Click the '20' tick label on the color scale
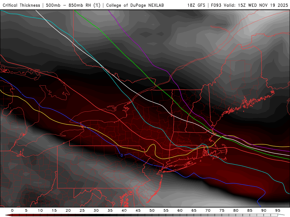Image resolution: width=290 pixels, height=217 pixels. coord(68,210)
